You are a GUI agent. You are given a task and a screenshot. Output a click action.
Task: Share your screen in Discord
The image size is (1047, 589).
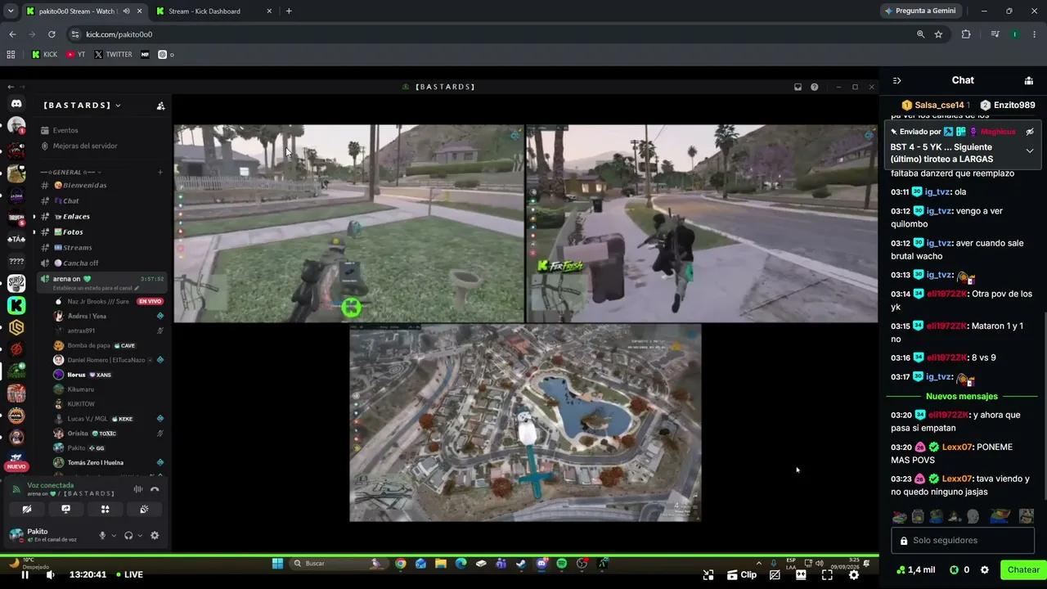click(66, 509)
